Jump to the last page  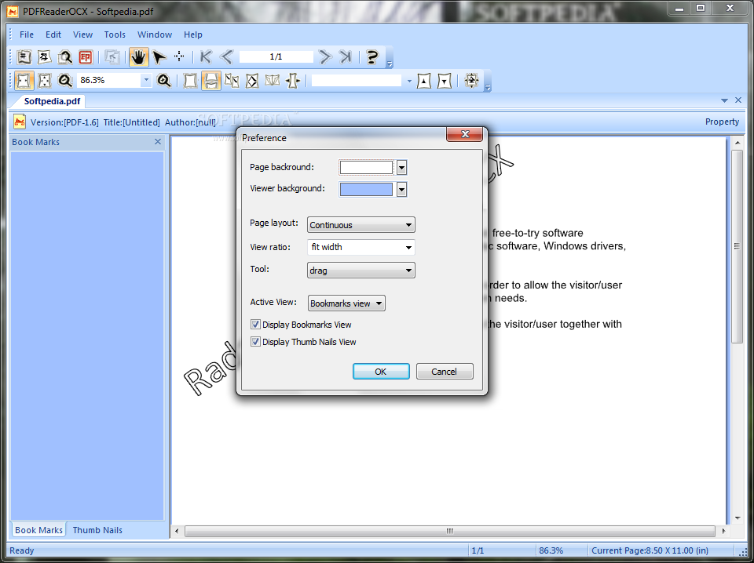(x=346, y=57)
